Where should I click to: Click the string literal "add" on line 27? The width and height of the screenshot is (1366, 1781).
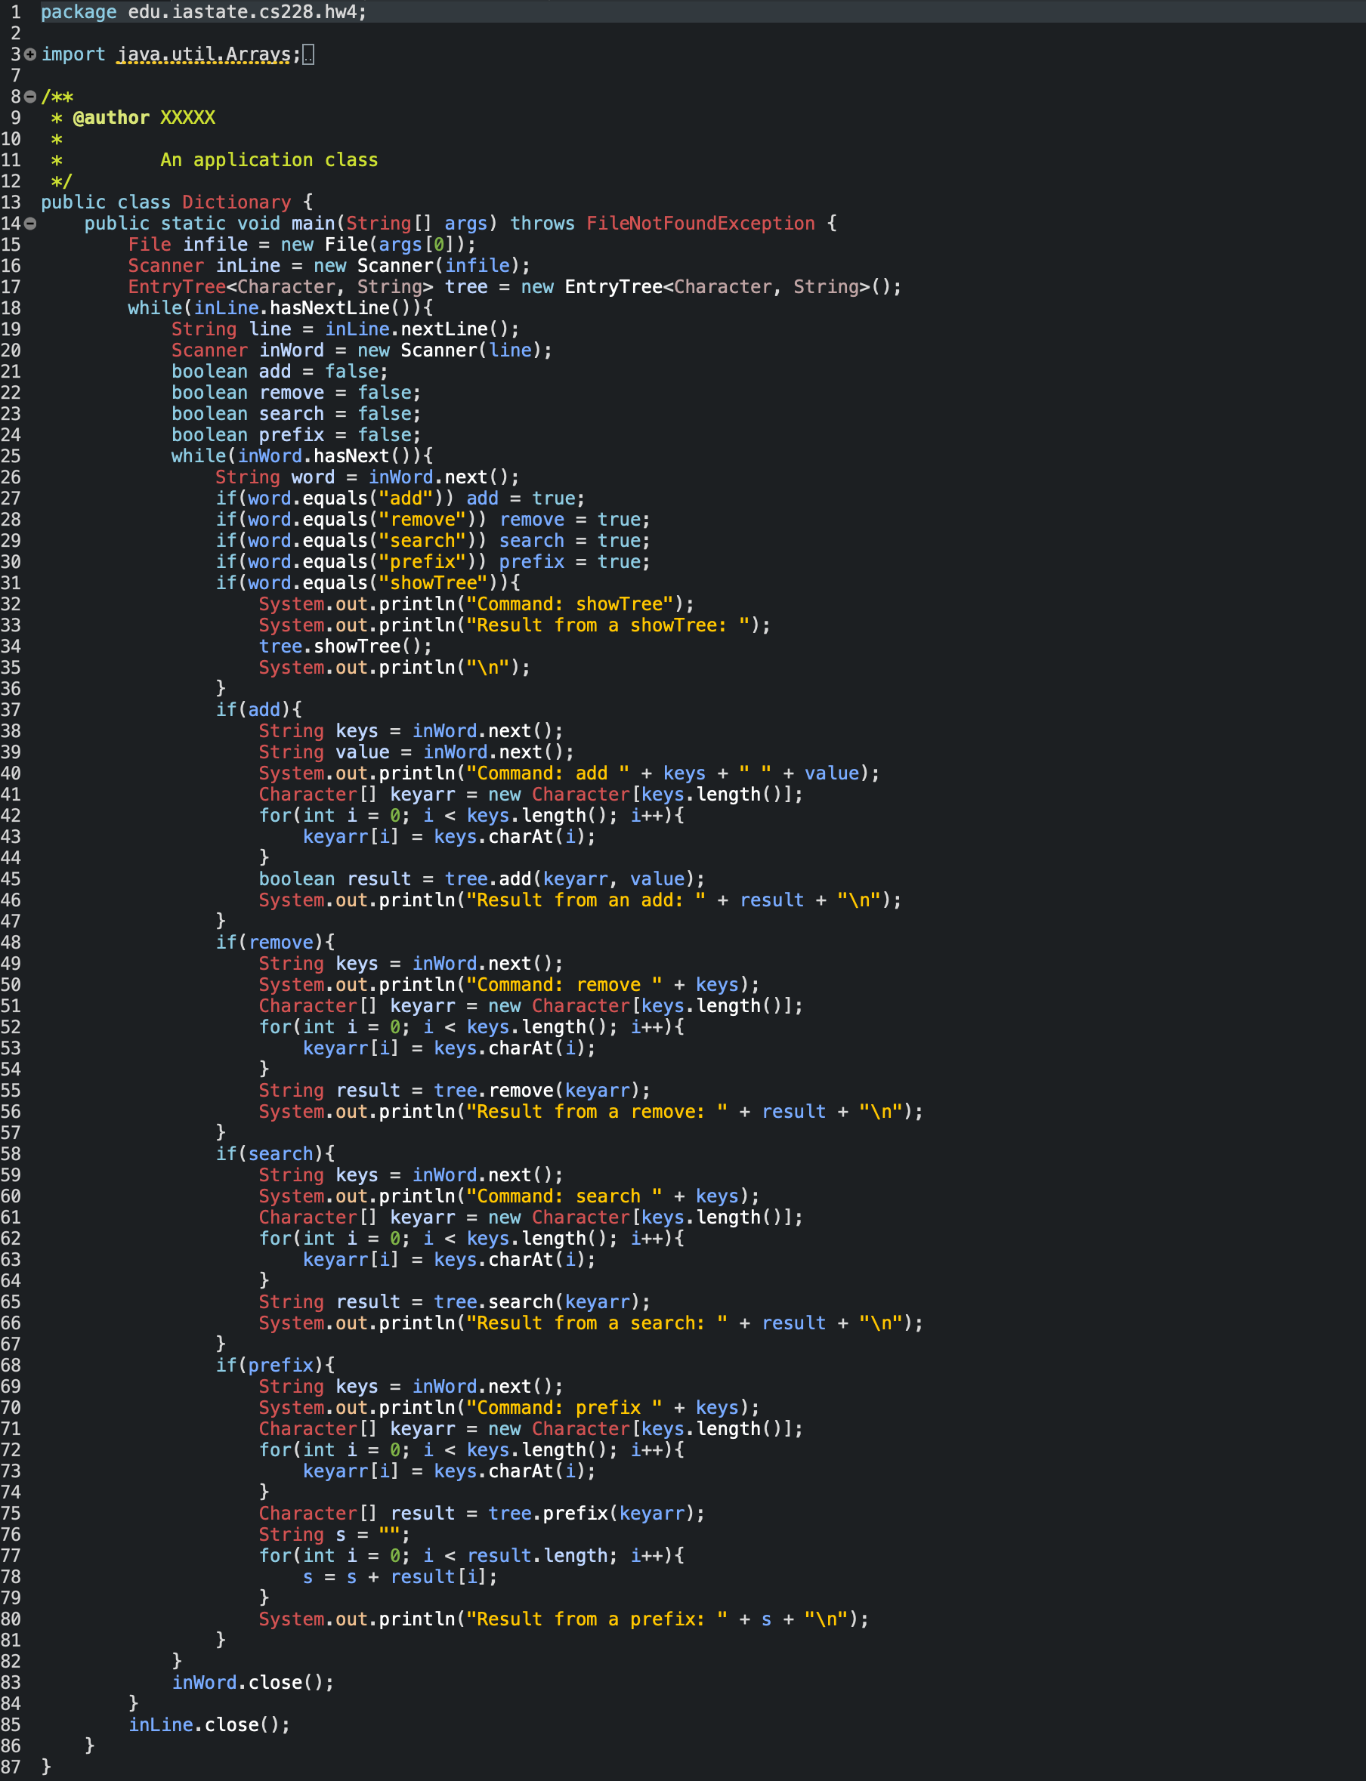point(405,498)
